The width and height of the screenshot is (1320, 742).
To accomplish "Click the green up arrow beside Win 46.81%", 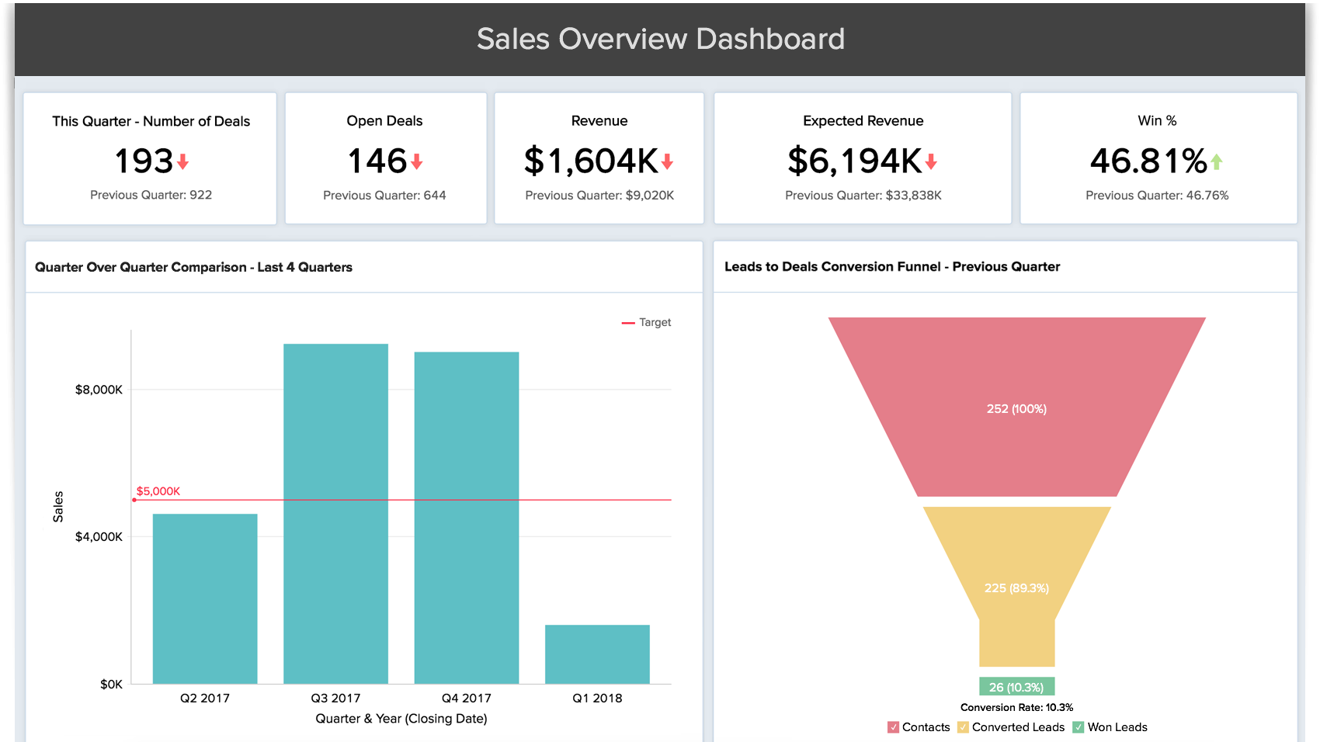I will pos(1217,161).
